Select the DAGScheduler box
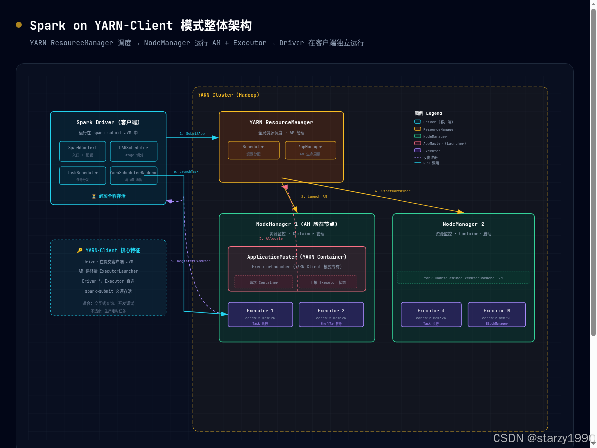Viewport: 597px width, 448px height. [x=133, y=151]
